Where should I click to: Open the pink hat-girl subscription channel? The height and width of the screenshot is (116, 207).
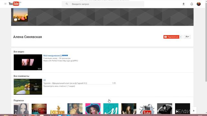(x=93, y=109)
